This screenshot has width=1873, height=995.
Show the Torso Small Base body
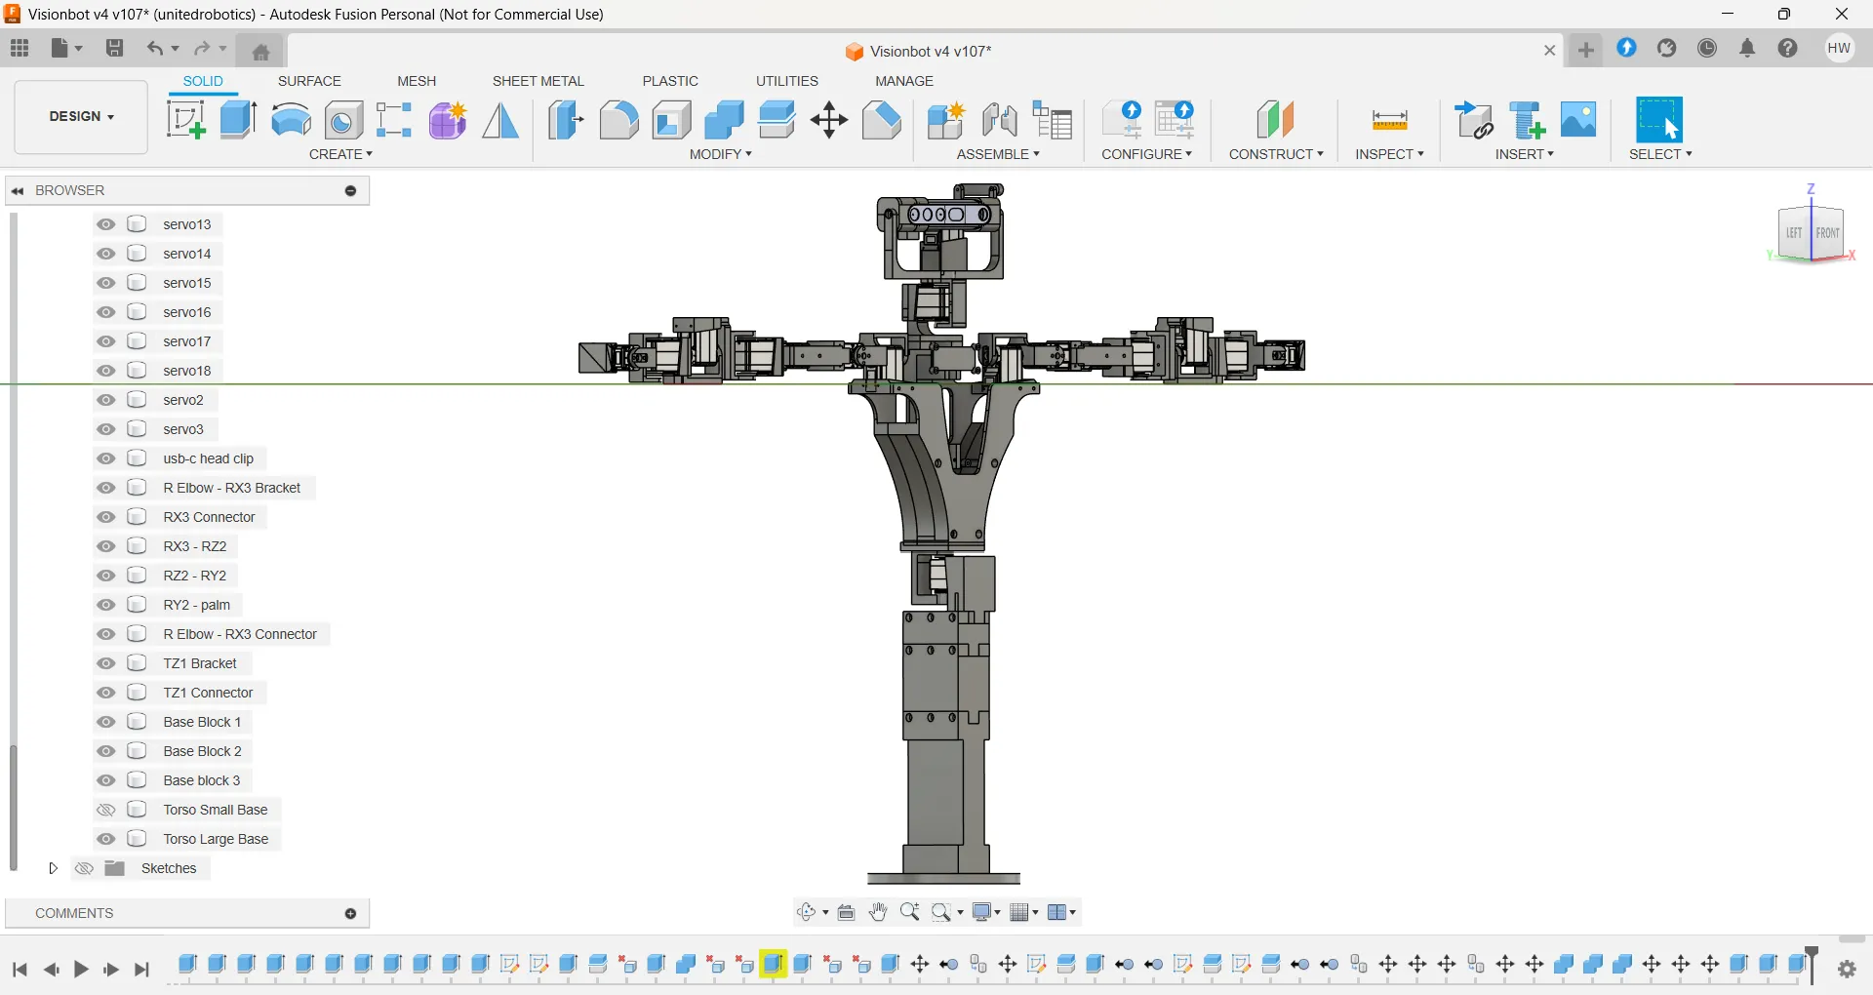click(106, 810)
